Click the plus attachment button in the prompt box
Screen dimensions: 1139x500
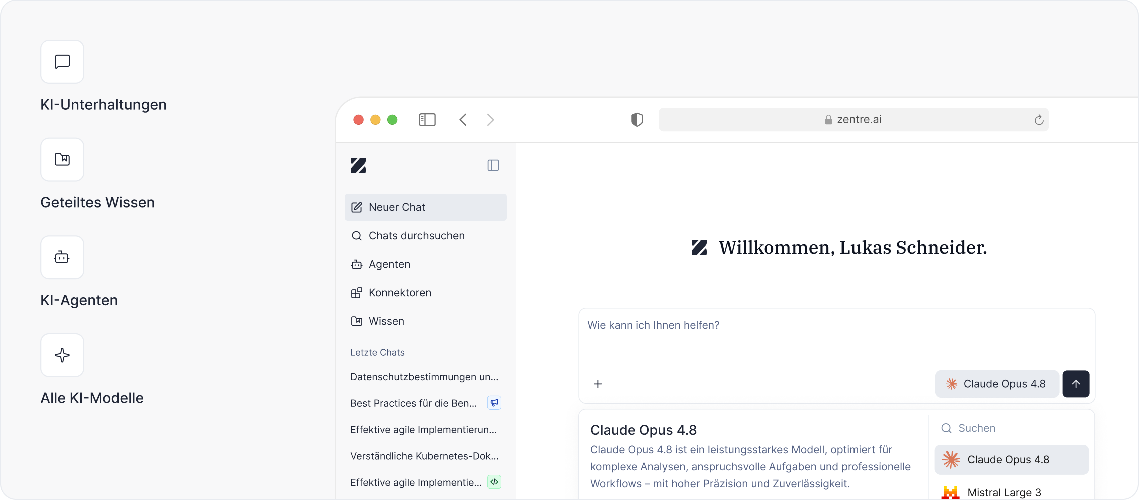(x=598, y=384)
